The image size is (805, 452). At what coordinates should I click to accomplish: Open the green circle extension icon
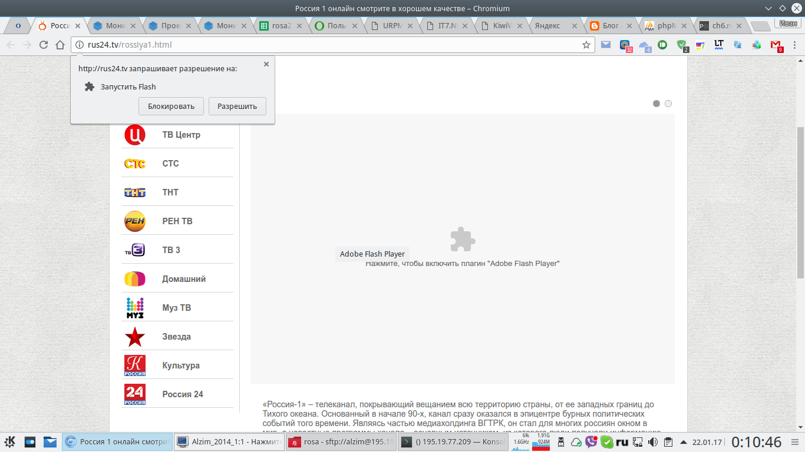(x=662, y=44)
